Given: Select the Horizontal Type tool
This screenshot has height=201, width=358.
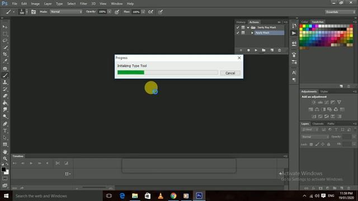Looking at the screenshot, I should tap(5, 131).
